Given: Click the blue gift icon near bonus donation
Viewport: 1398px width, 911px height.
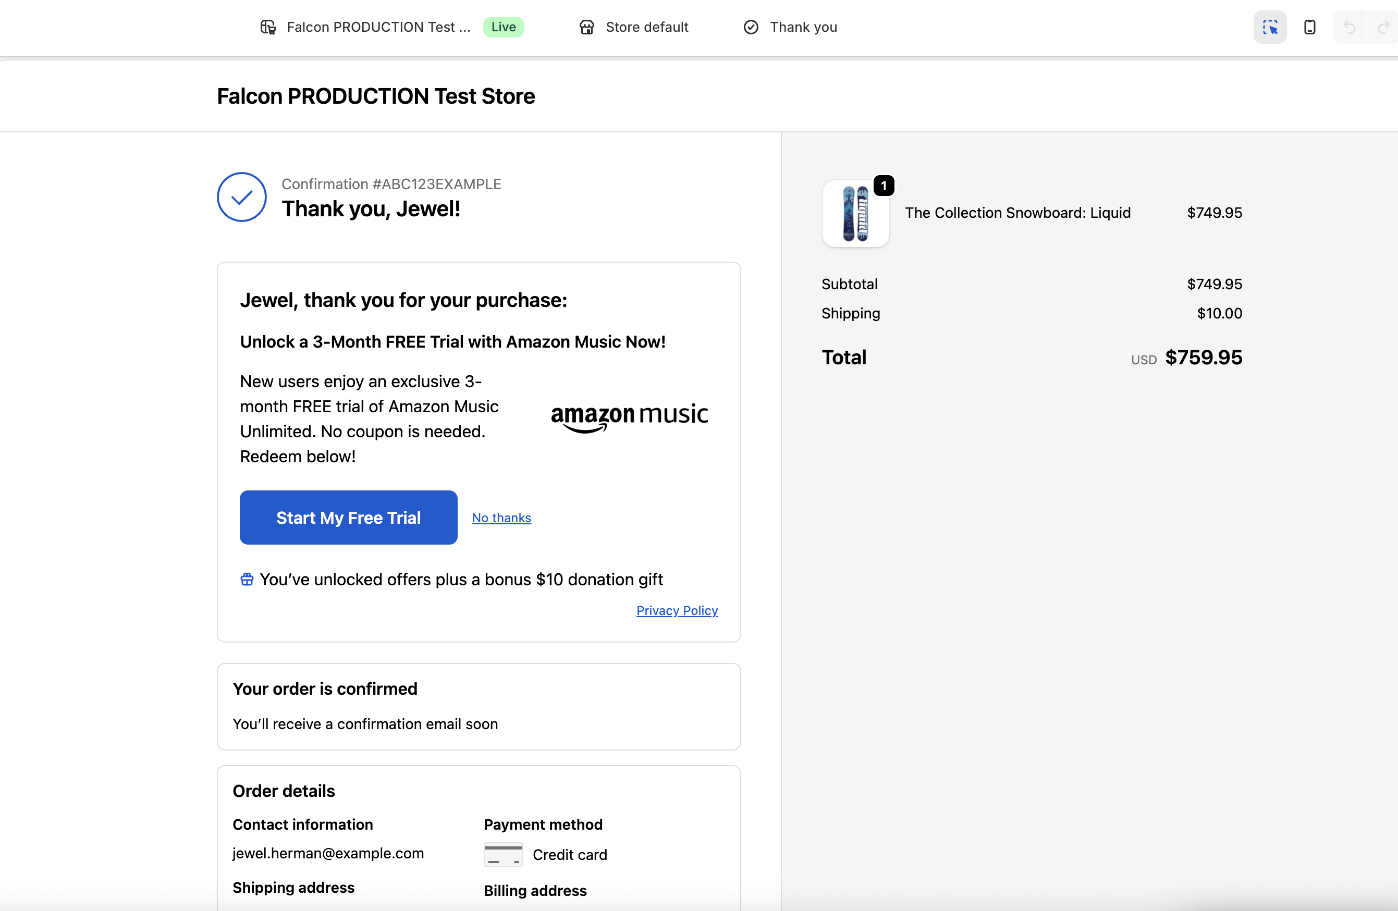Looking at the screenshot, I should tap(247, 579).
